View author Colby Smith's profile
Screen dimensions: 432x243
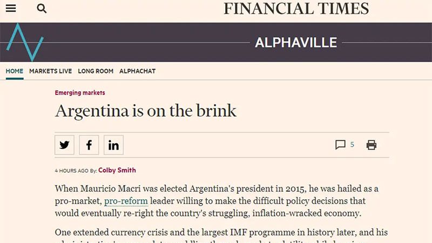(117, 170)
